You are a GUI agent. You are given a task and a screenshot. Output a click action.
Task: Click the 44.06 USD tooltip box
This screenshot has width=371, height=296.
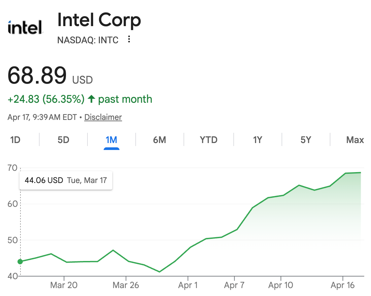pos(66,180)
